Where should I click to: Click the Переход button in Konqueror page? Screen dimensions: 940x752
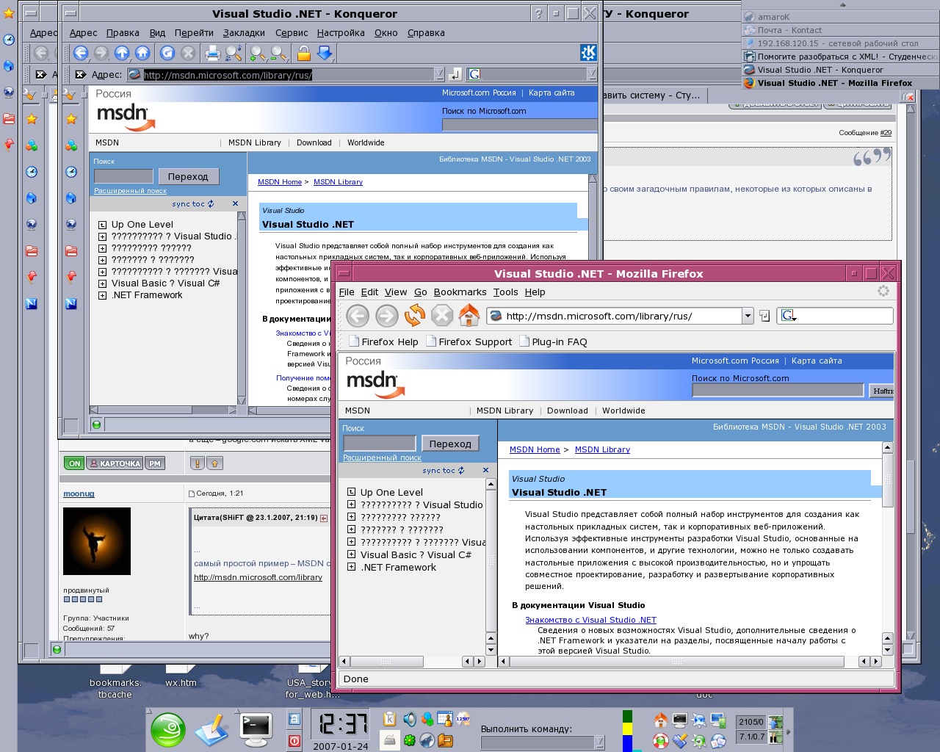click(x=188, y=176)
